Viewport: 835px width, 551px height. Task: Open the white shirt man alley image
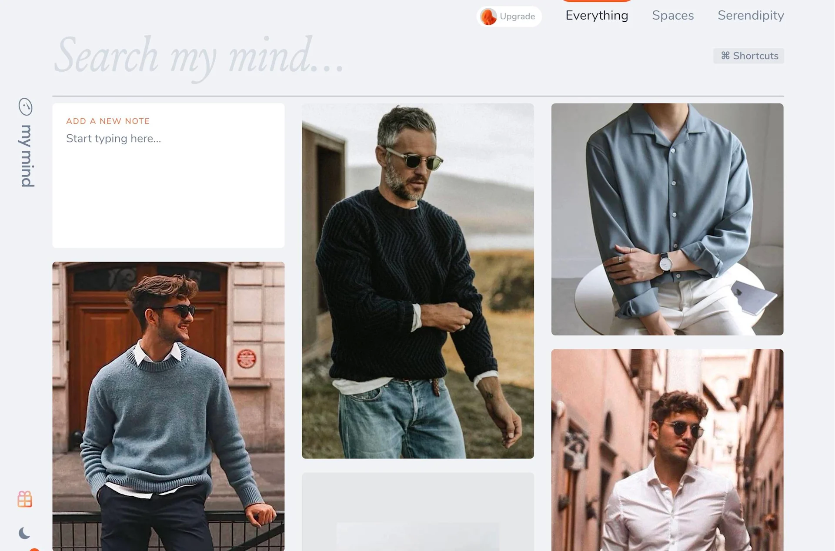[x=667, y=450]
